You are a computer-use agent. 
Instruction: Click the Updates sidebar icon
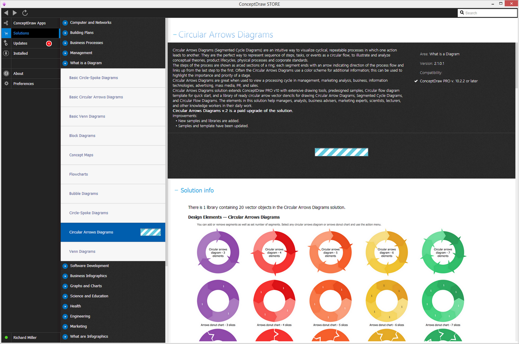[x=6, y=43]
